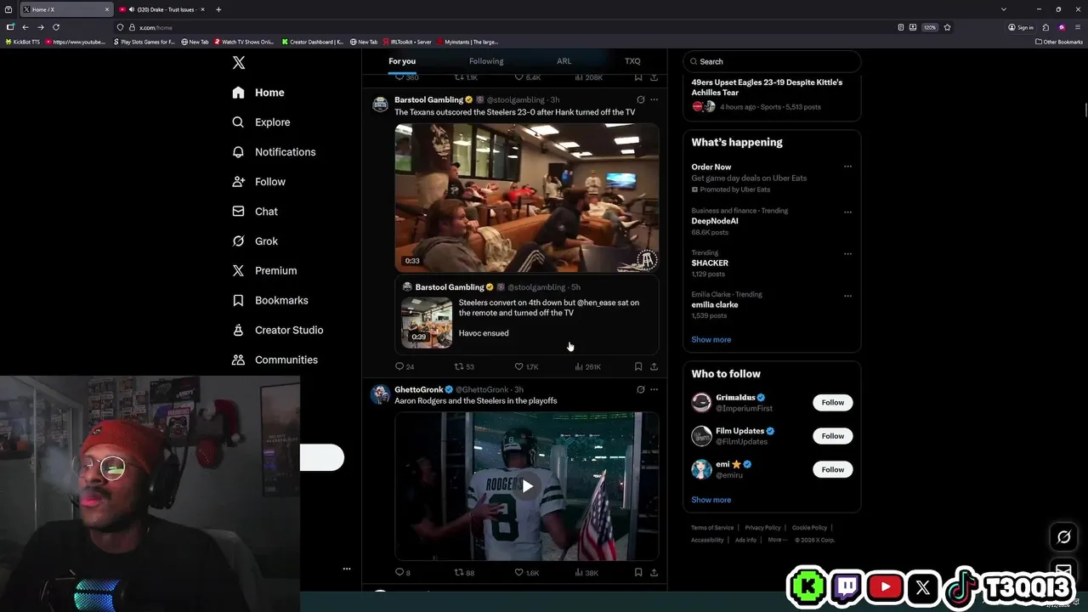The image size is (1088, 612).
Task: Show more under Who to follow
Action: click(x=711, y=500)
